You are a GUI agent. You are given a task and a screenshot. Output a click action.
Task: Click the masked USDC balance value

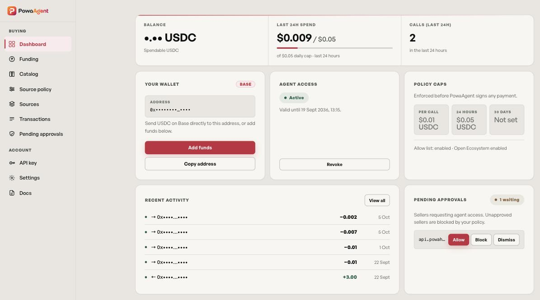170,37
